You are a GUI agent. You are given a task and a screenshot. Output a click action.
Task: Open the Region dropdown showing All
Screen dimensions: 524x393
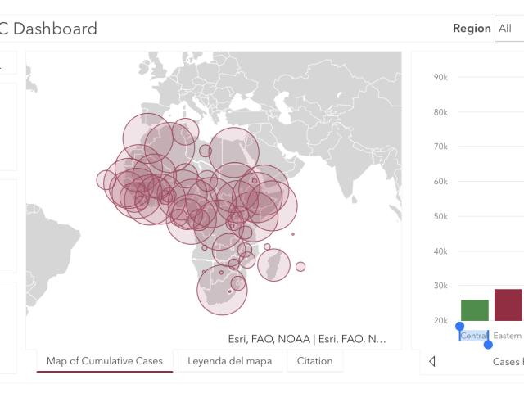coord(509,29)
